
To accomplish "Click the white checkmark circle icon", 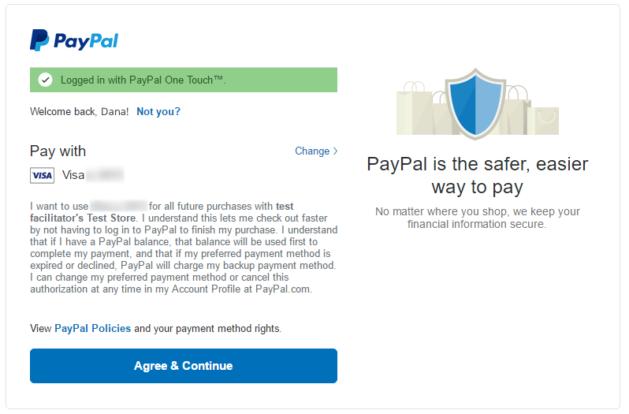I will click(x=46, y=80).
